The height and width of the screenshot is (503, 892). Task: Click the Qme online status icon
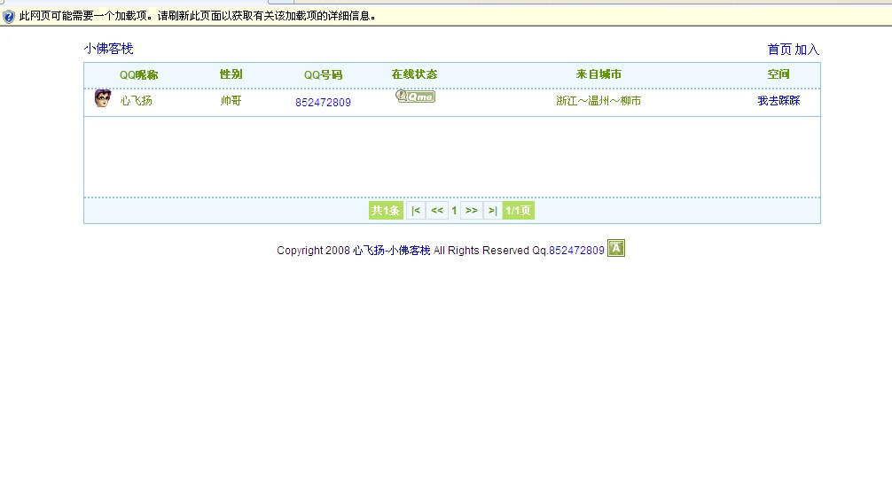click(415, 96)
